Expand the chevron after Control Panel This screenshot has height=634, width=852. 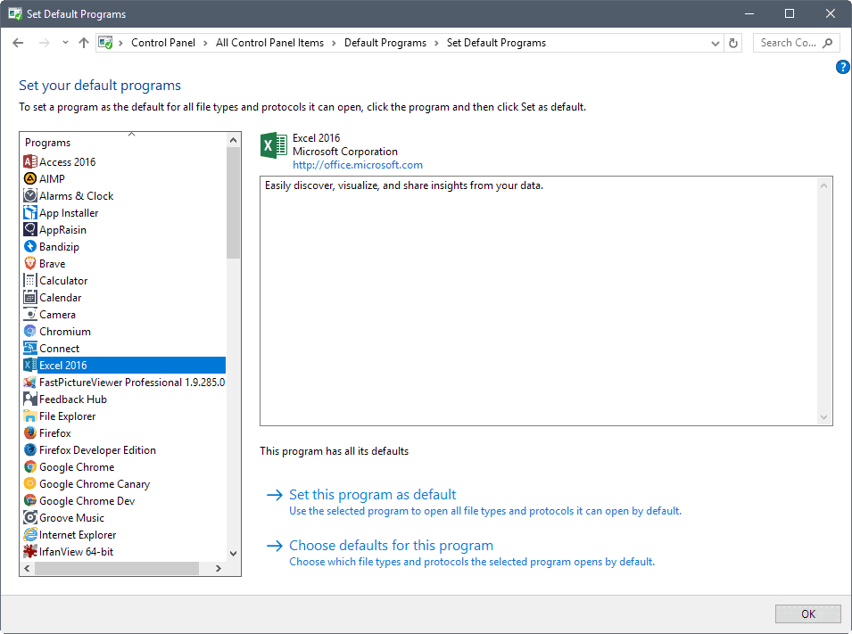click(x=205, y=43)
